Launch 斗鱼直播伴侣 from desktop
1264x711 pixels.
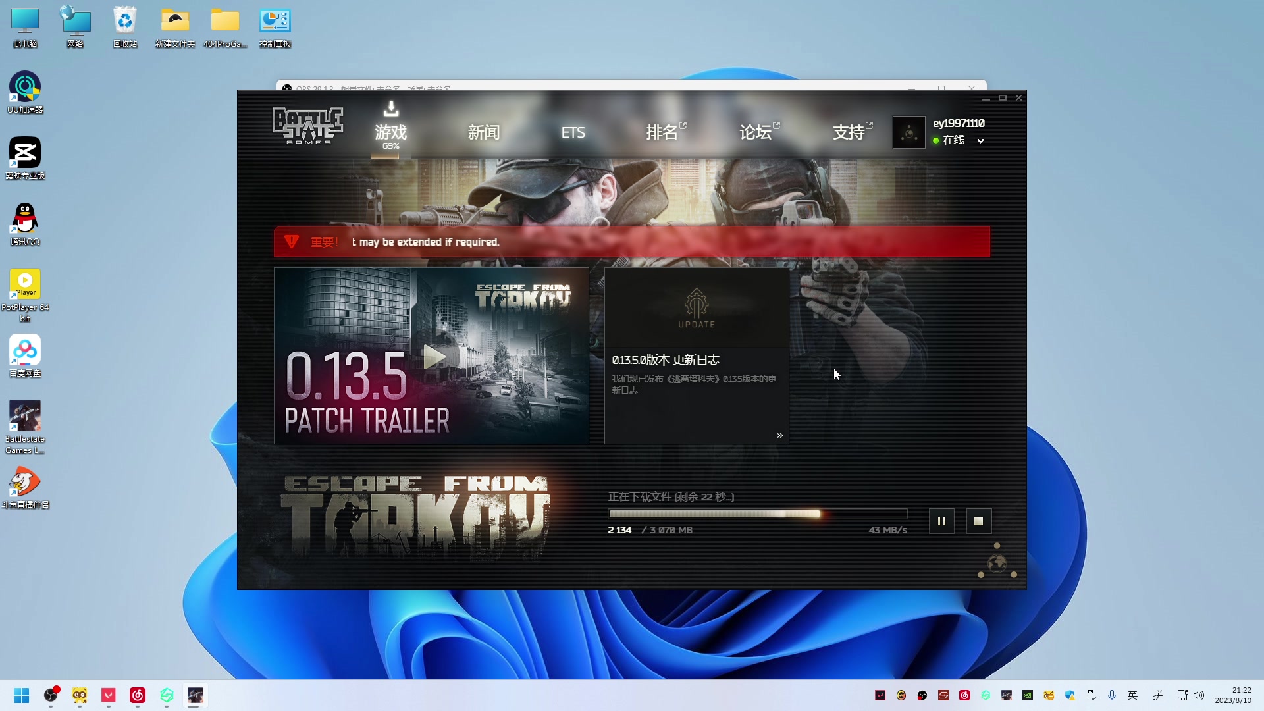25,488
